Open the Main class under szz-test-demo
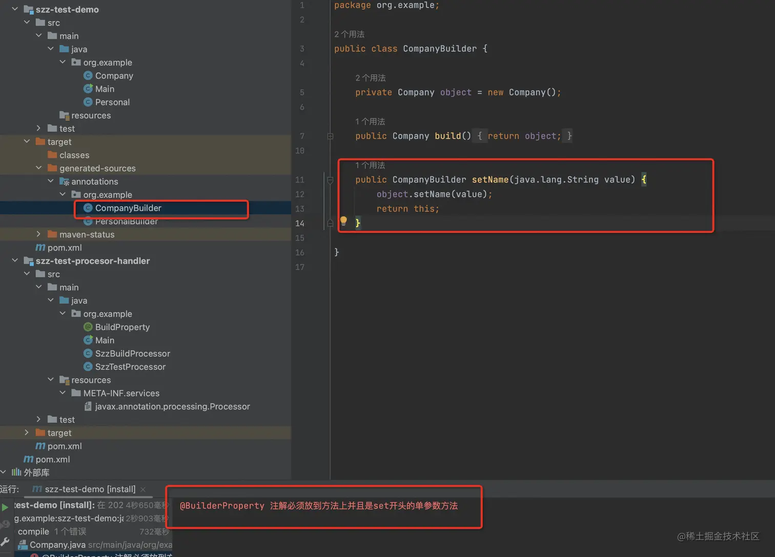 105,89
